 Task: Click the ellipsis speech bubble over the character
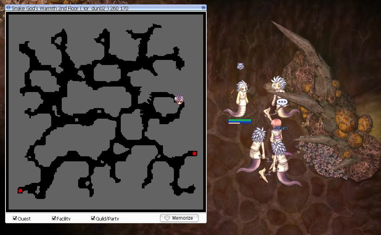(x=282, y=102)
